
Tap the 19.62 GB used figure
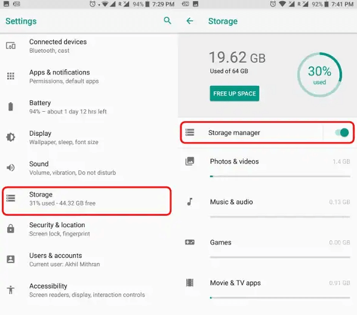(237, 57)
